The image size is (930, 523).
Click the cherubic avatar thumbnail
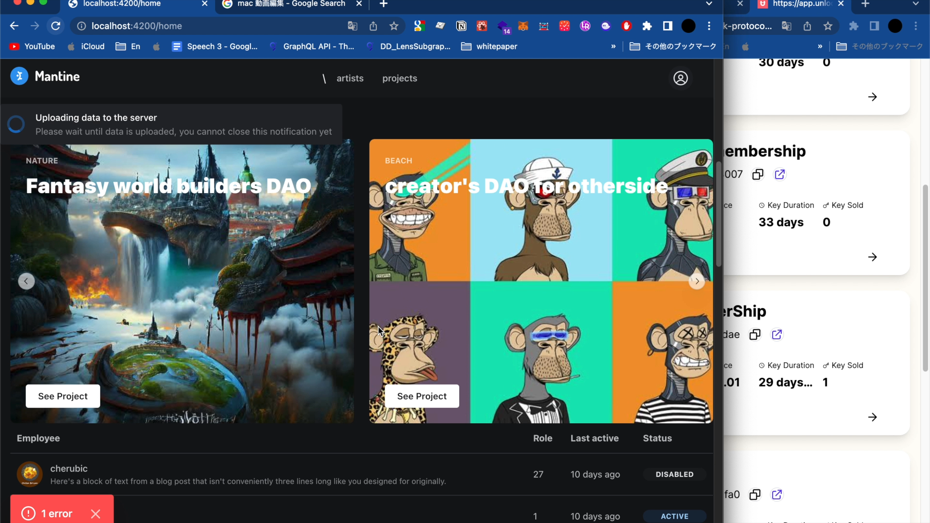click(30, 474)
